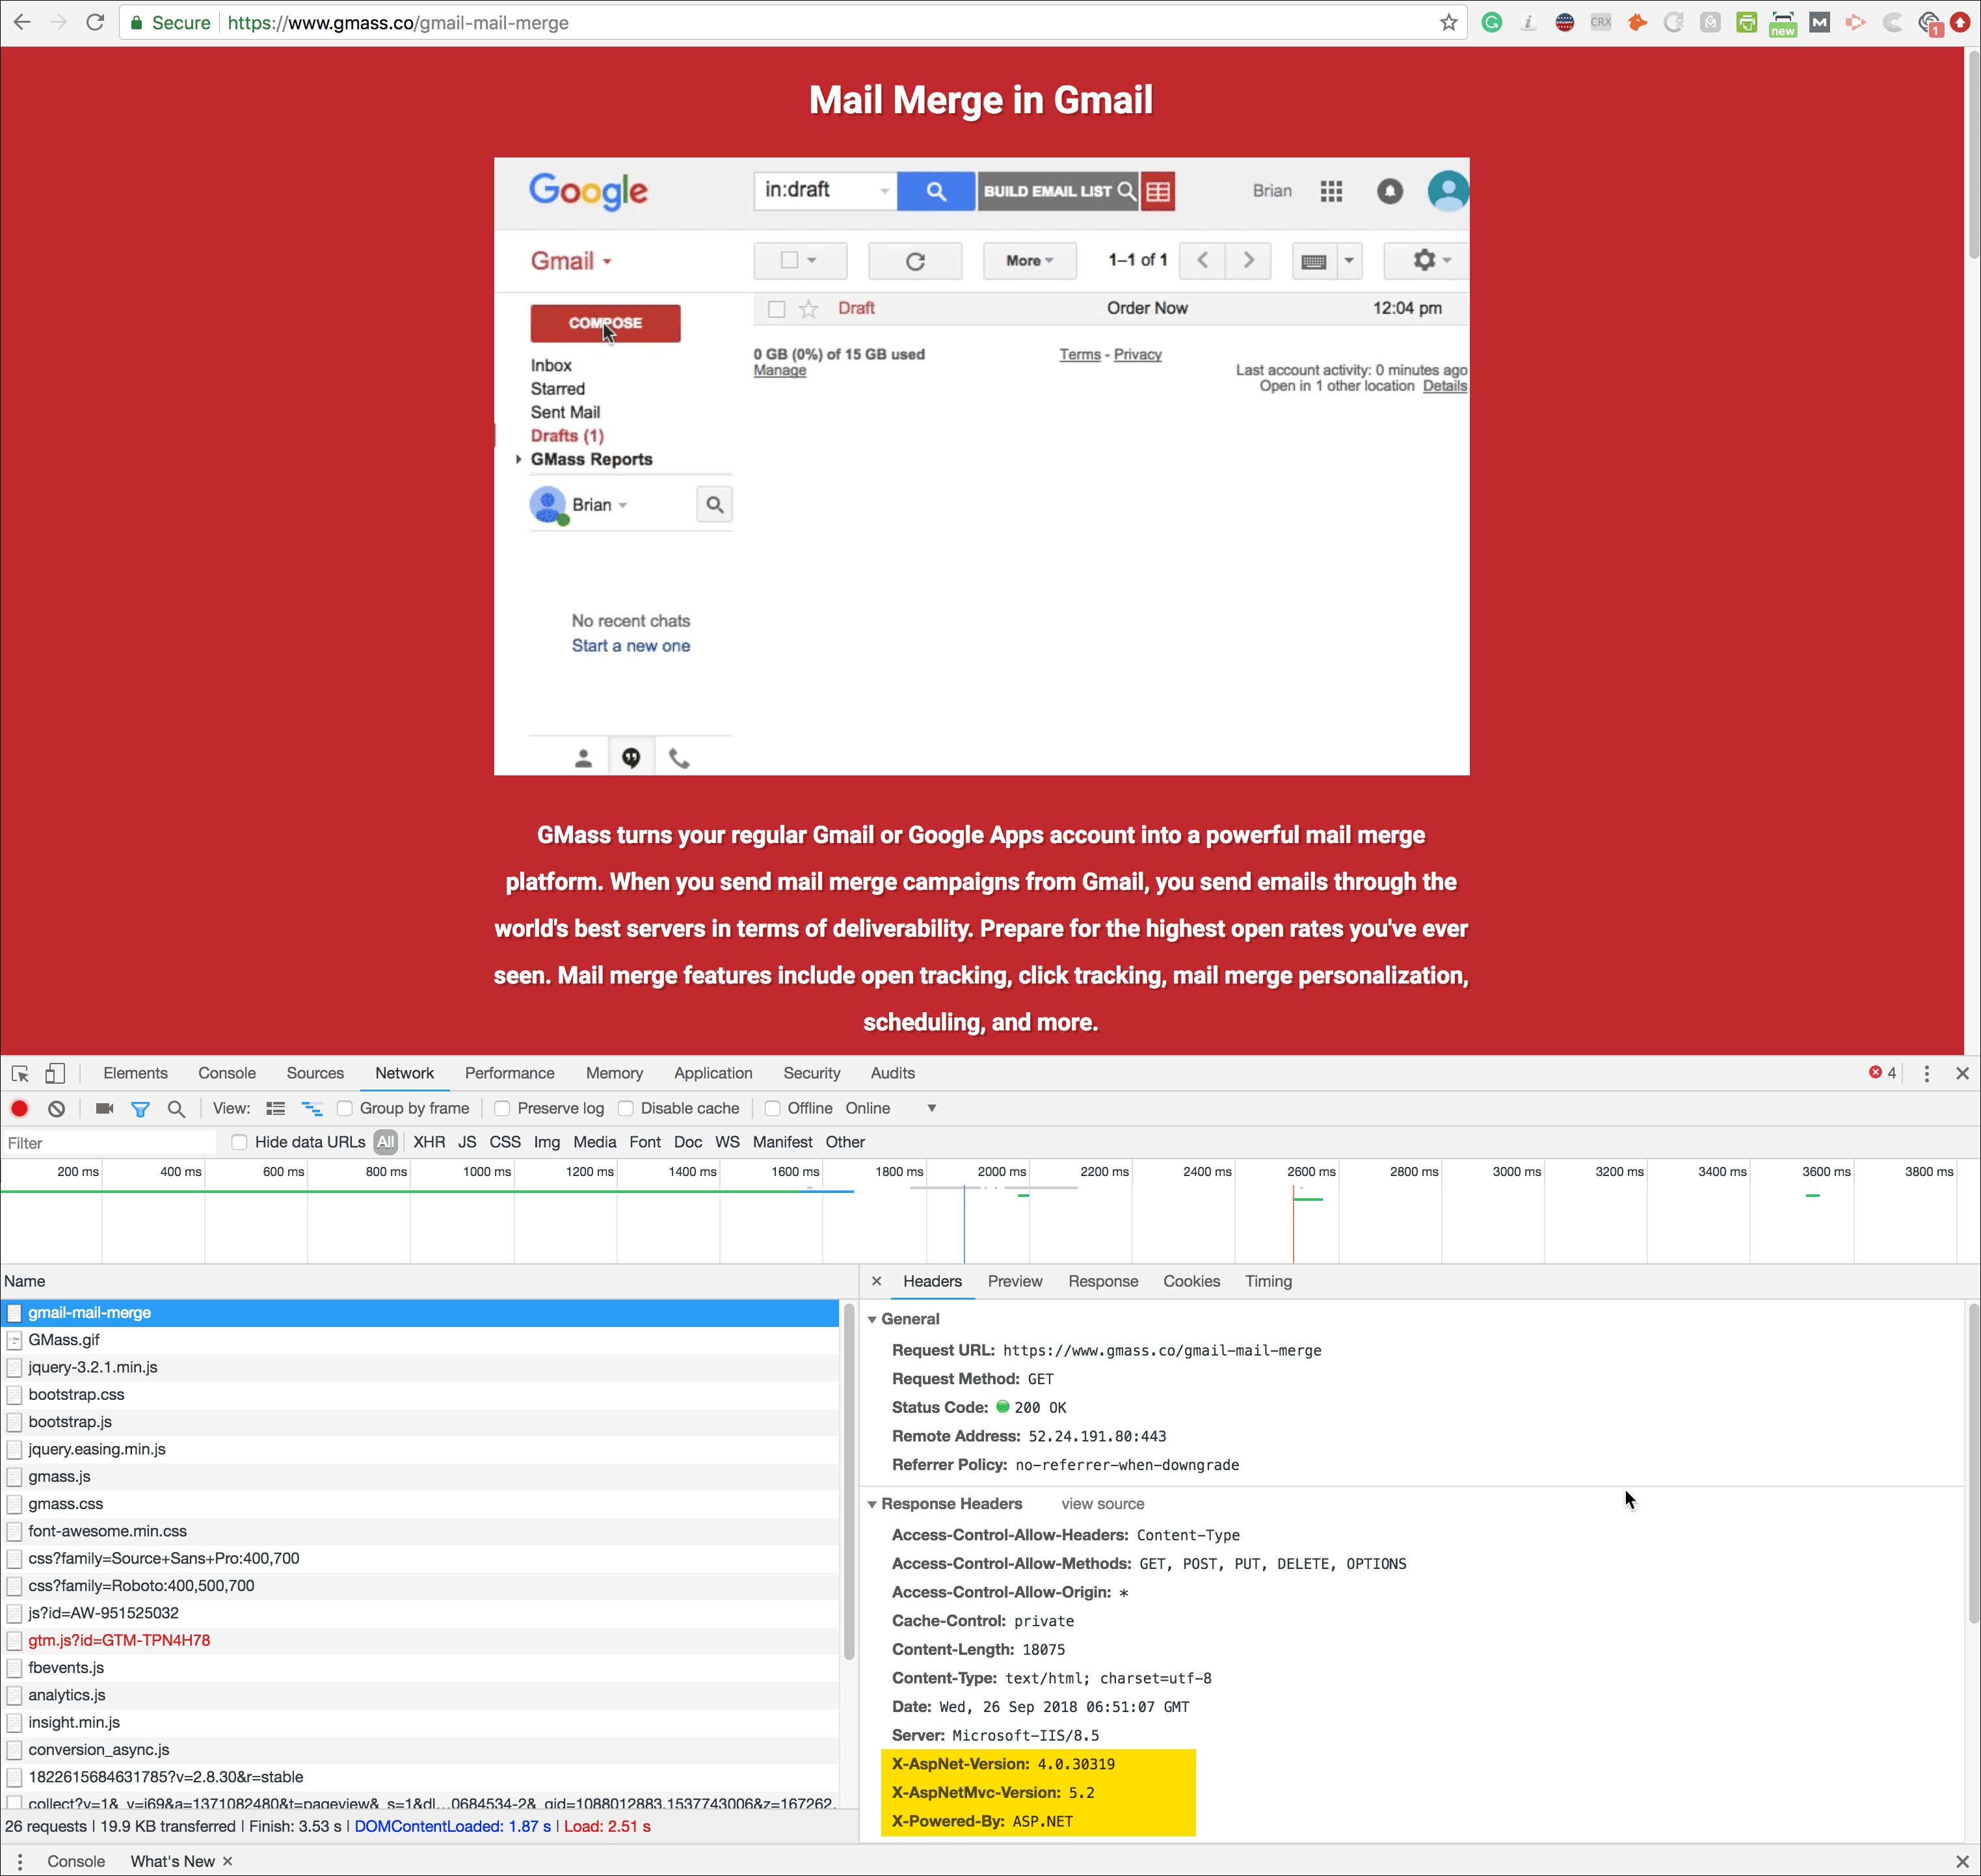Clear the network log with the clear icon
This screenshot has height=1876, width=1981.
click(57, 1108)
